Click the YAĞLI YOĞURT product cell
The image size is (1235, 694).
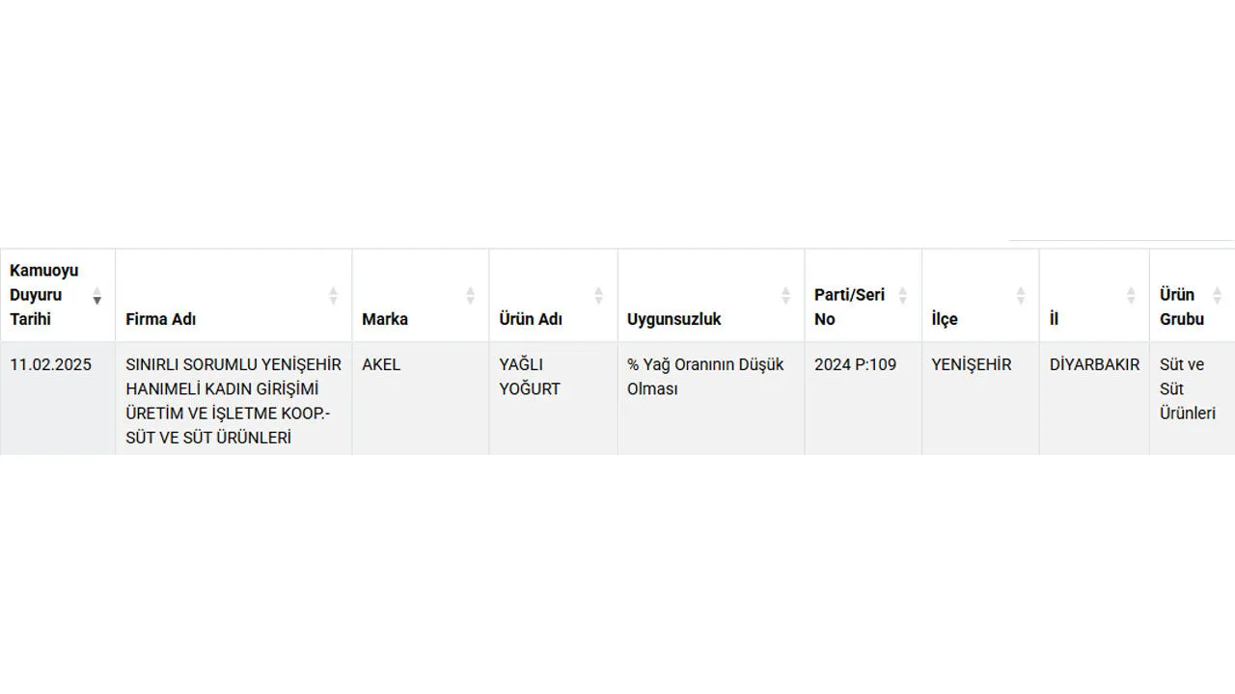click(530, 377)
